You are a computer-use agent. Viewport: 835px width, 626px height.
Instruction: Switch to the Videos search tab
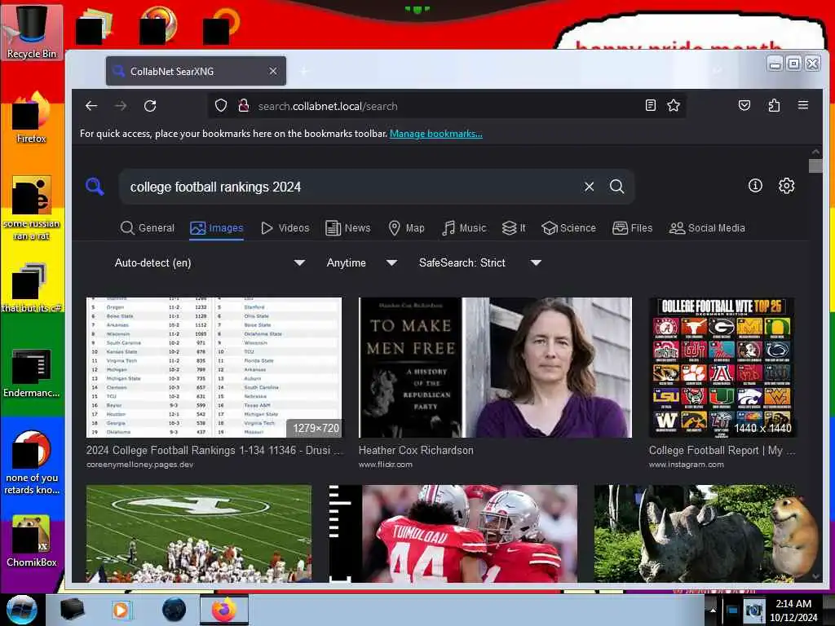tap(285, 228)
